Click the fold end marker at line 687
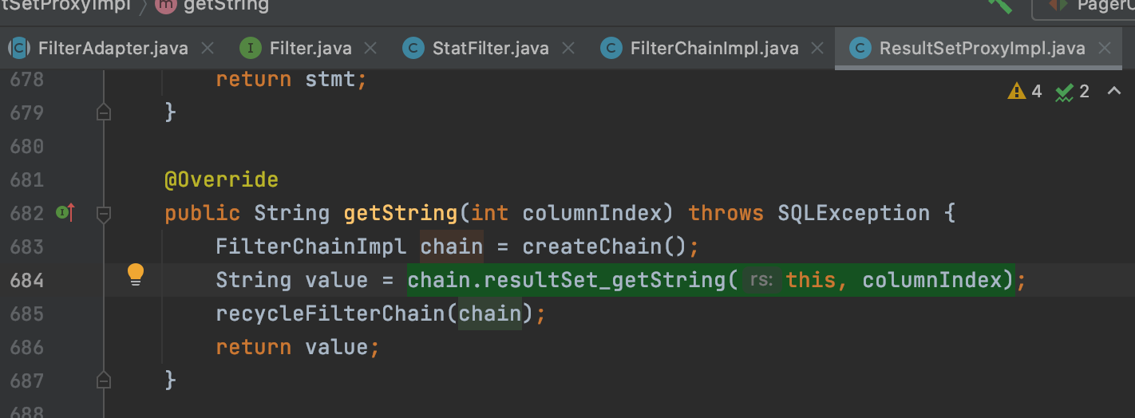 [103, 381]
